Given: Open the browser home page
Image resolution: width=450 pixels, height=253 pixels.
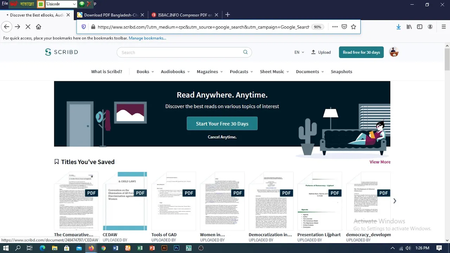Looking at the screenshot, I should tap(39, 27).
